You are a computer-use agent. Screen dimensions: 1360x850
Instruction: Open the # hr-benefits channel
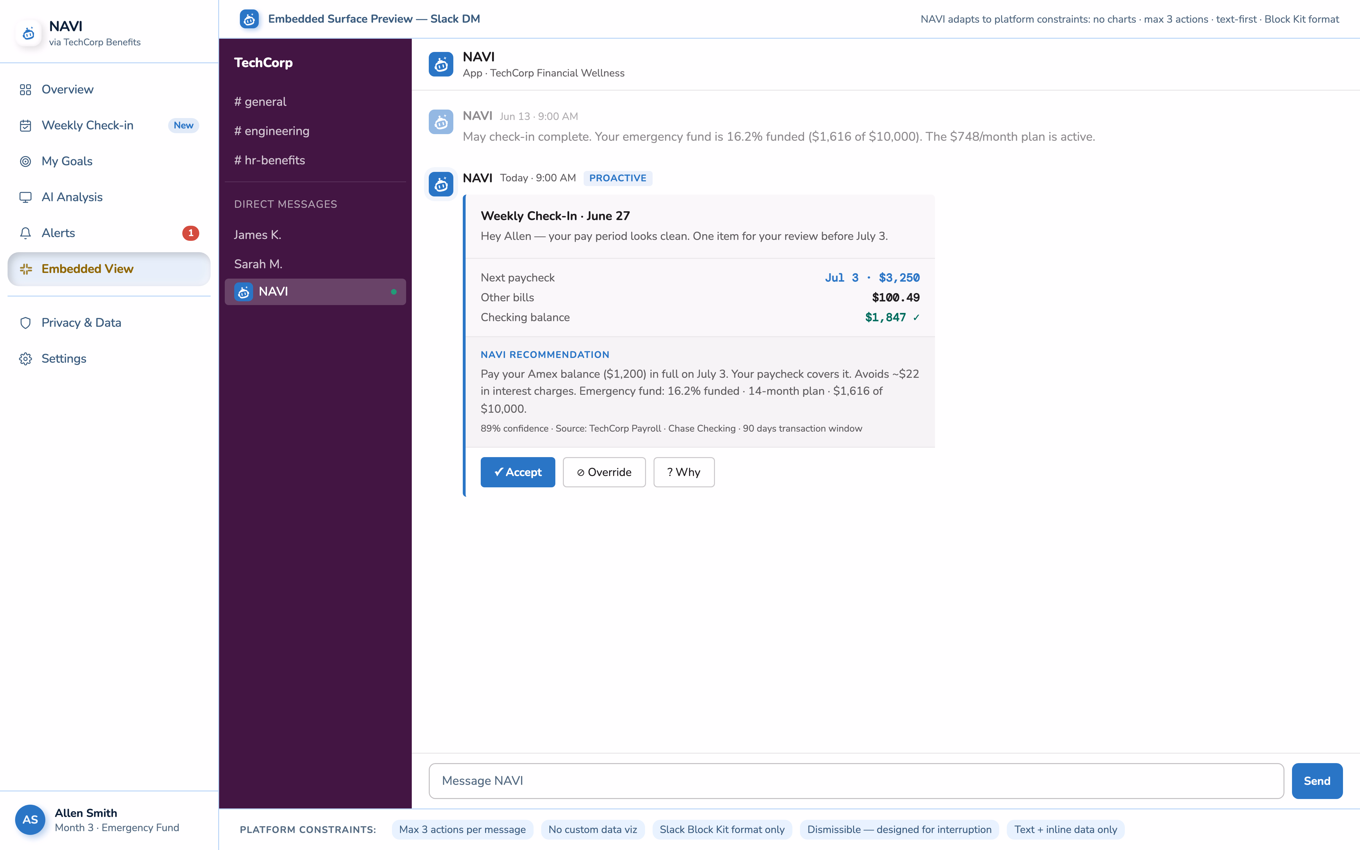click(315, 160)
